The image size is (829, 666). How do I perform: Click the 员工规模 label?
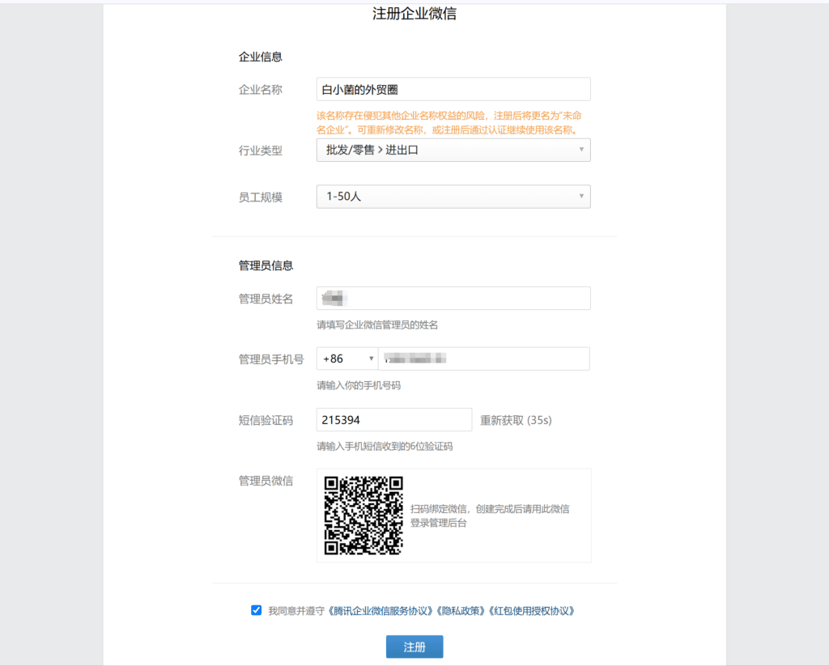click(260, 197)
